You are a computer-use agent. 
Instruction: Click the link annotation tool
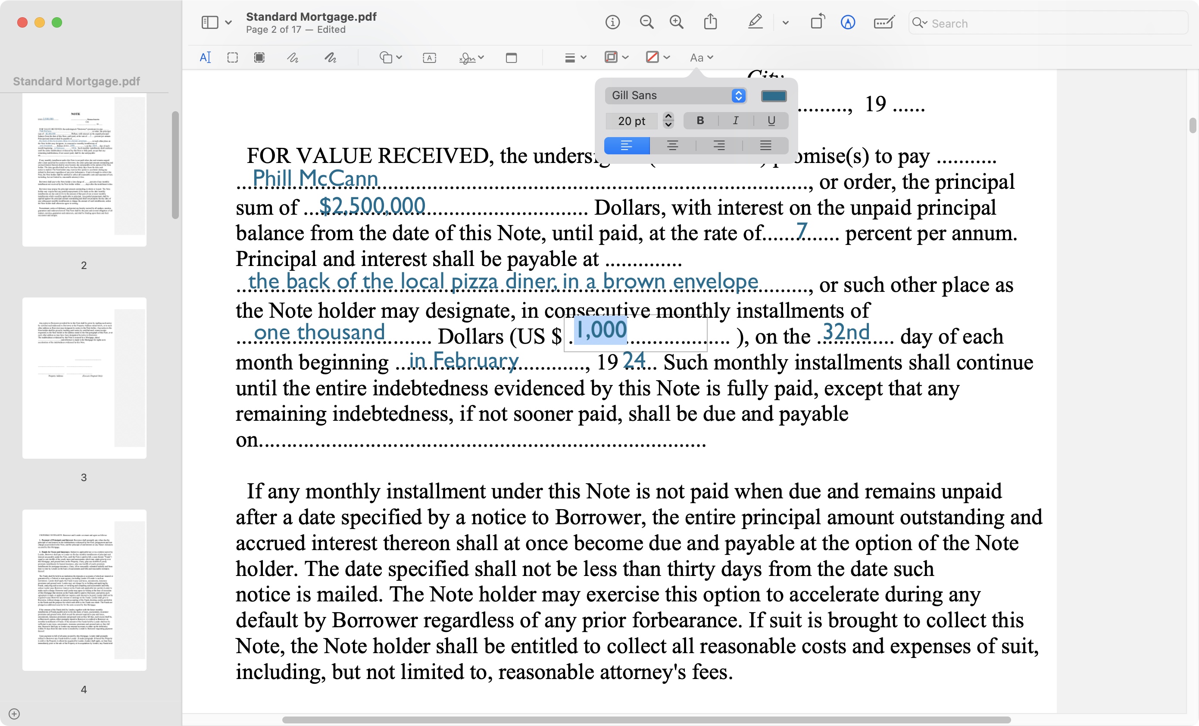point(510,57)
